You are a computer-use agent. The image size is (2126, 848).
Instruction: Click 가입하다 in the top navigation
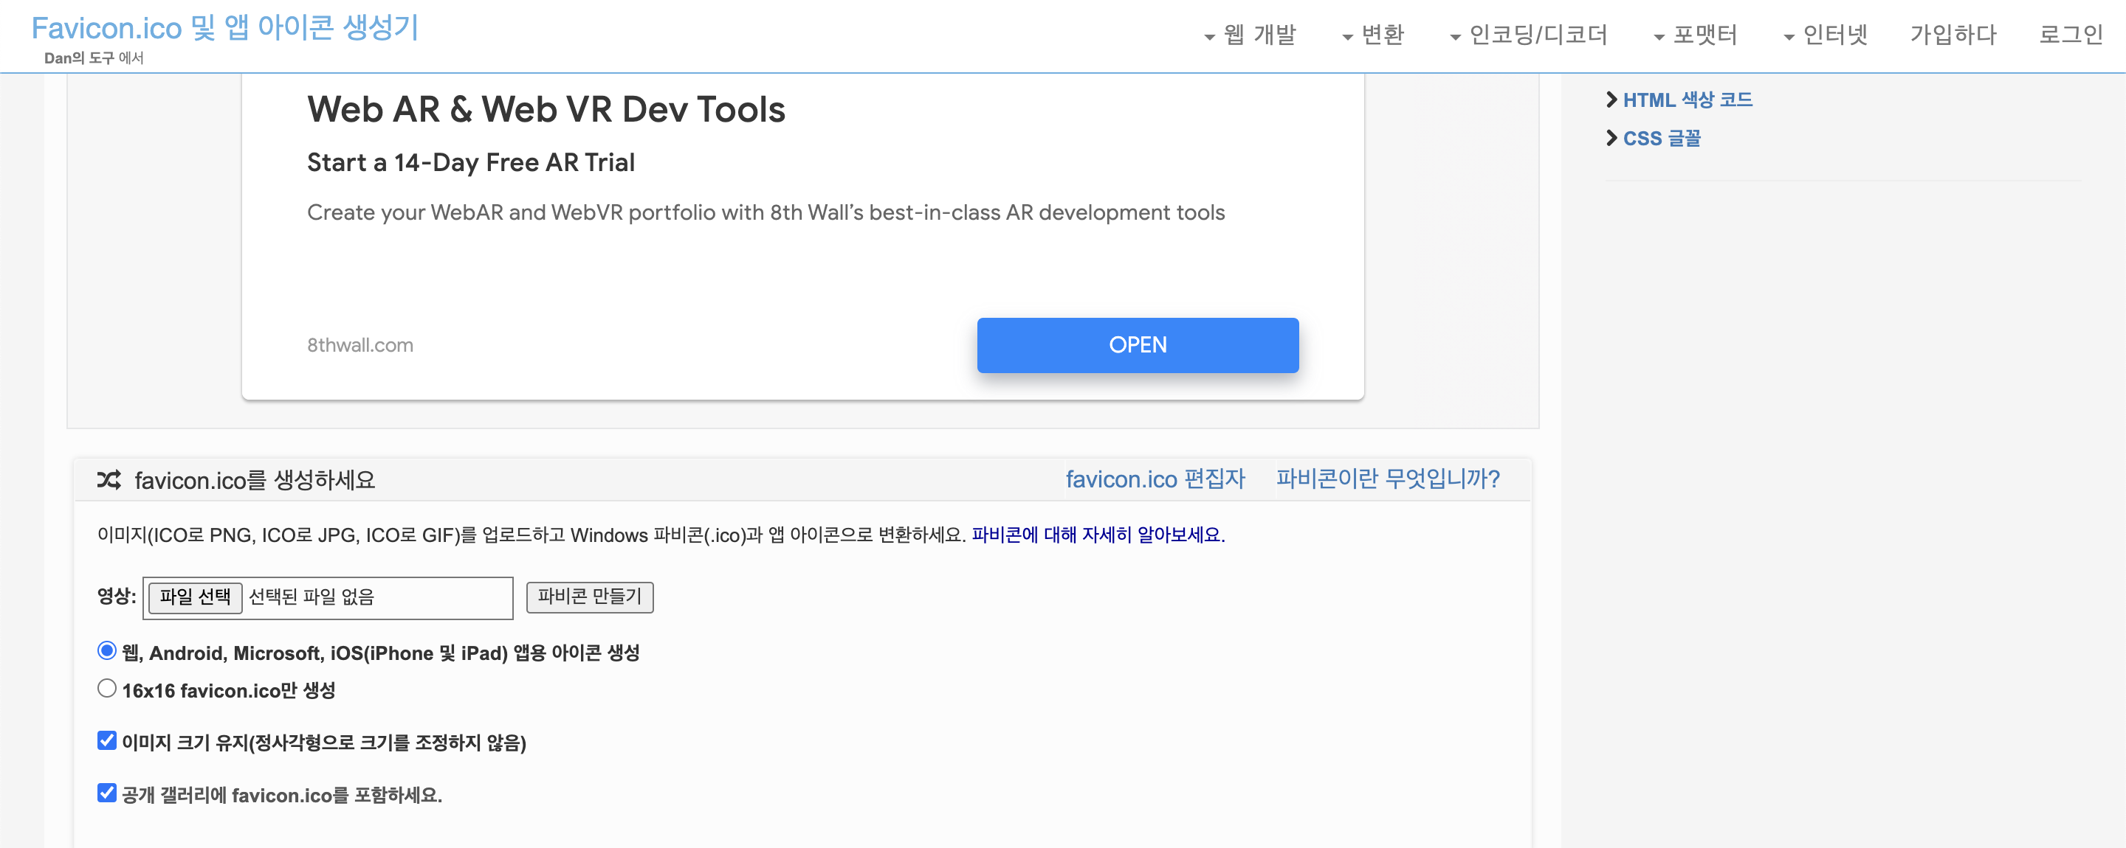coord(1953,35)
